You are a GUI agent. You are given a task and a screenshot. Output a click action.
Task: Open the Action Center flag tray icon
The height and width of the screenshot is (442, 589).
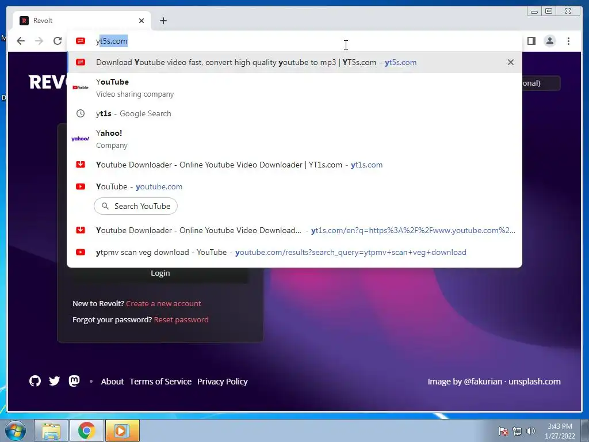point(503,431)
